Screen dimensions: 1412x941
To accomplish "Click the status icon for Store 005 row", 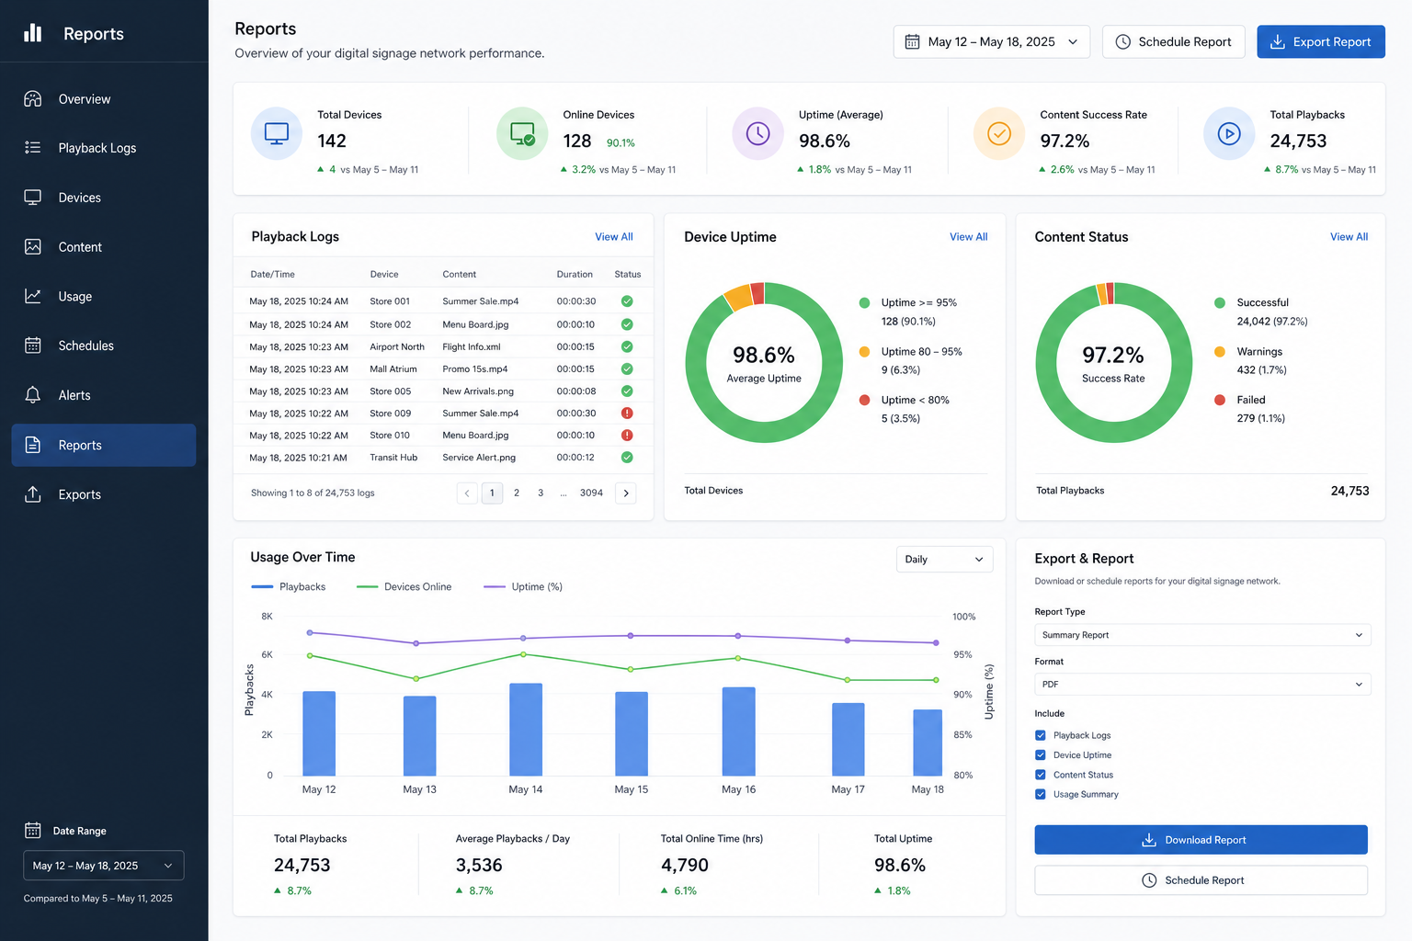I will 627,391.
